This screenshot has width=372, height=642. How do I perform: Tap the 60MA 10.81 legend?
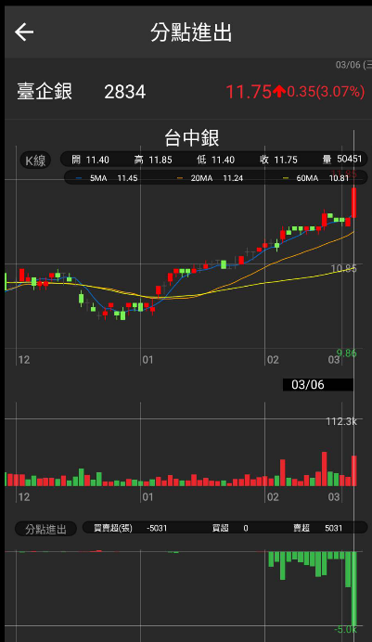pos(316,178)
